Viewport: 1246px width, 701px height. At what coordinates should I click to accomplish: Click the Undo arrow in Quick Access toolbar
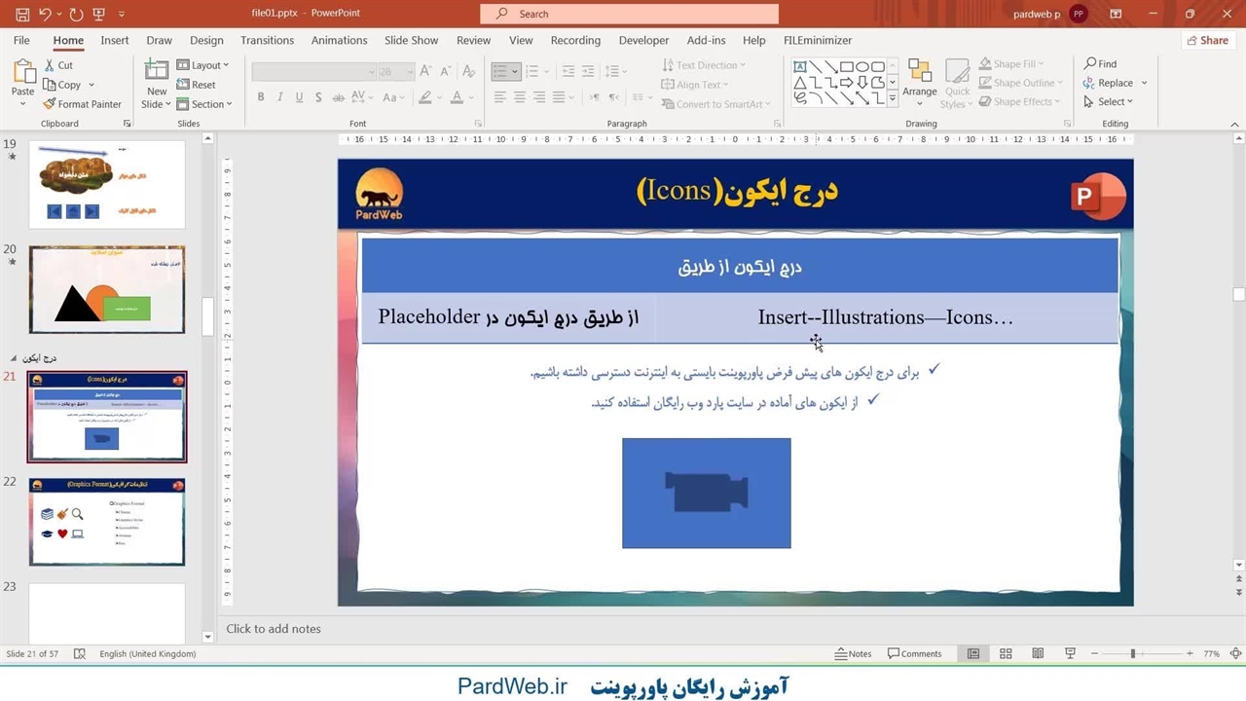(45, 15)
